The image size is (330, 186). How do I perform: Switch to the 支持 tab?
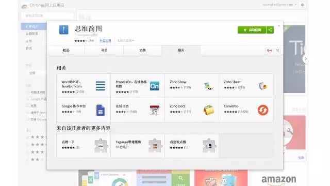142,50
